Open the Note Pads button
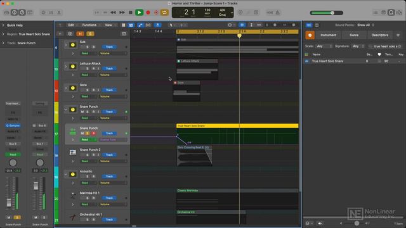This screenshot has height=228, width=406. click(383, 13)
